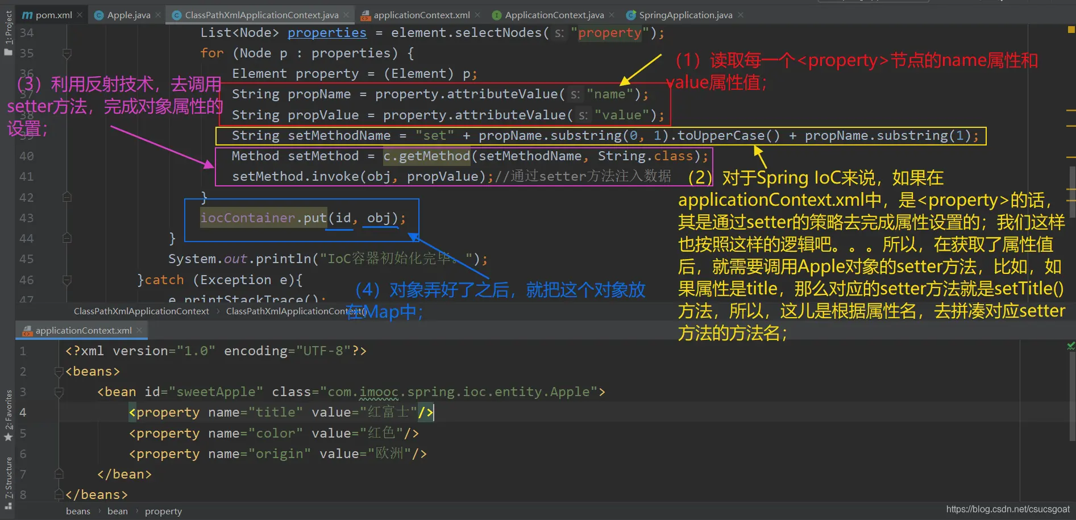Collapse the <bean> tag at line 3
This screenshot has height=520, width=1076.
pos(59,392)
